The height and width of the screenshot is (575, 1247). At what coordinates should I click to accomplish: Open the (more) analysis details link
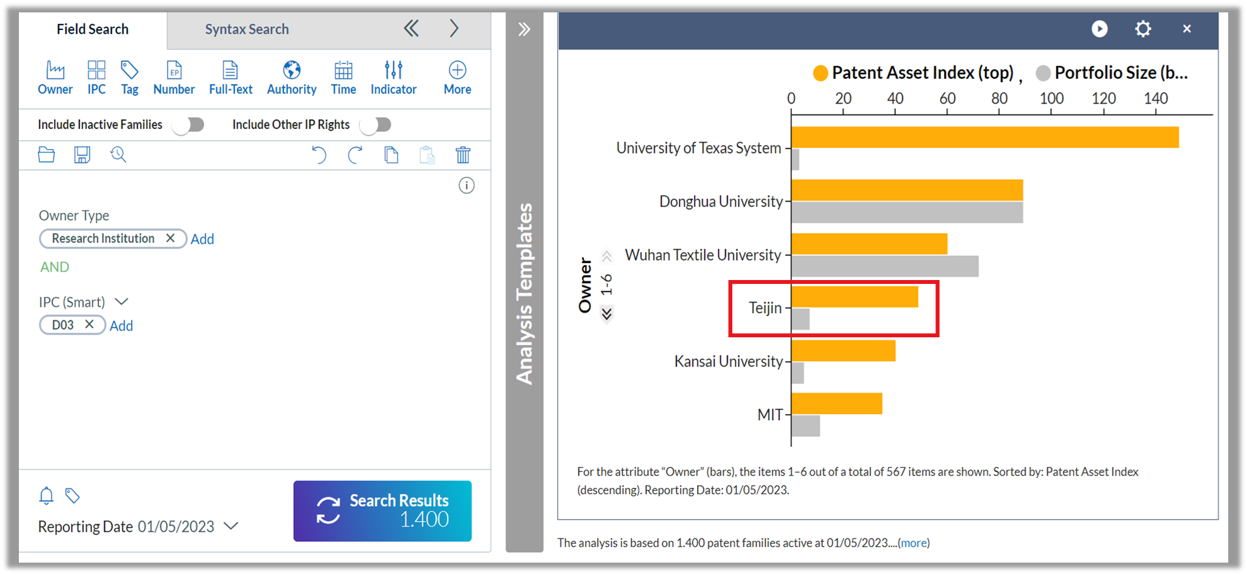click(913, 543)
